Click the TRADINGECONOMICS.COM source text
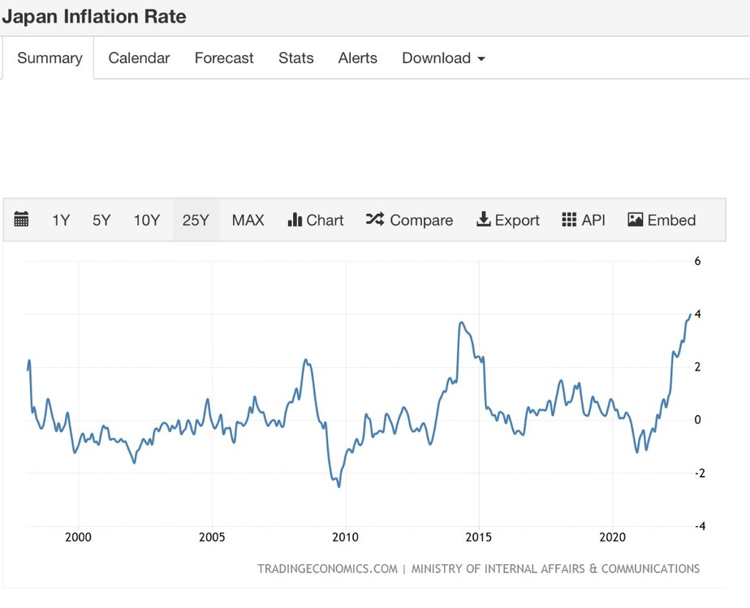750x608 pixels. tap(328, 569)
